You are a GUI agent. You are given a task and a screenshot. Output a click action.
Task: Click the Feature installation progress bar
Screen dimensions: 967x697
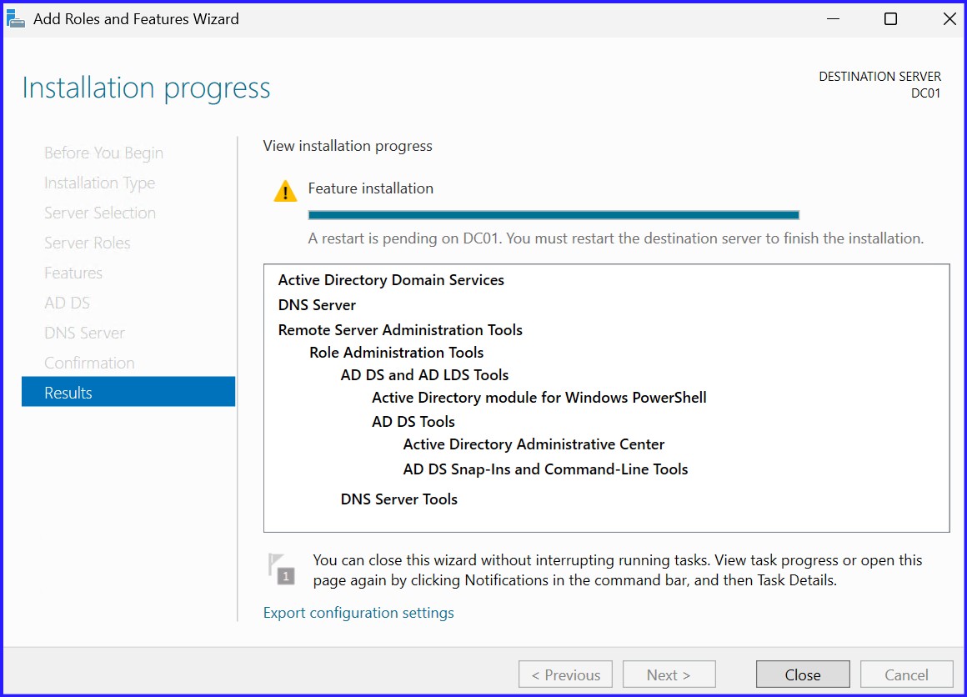point(554,214)
